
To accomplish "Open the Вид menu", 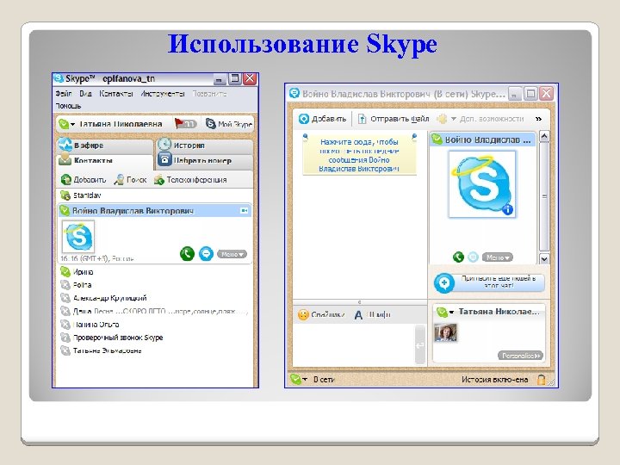I will 85,94.
